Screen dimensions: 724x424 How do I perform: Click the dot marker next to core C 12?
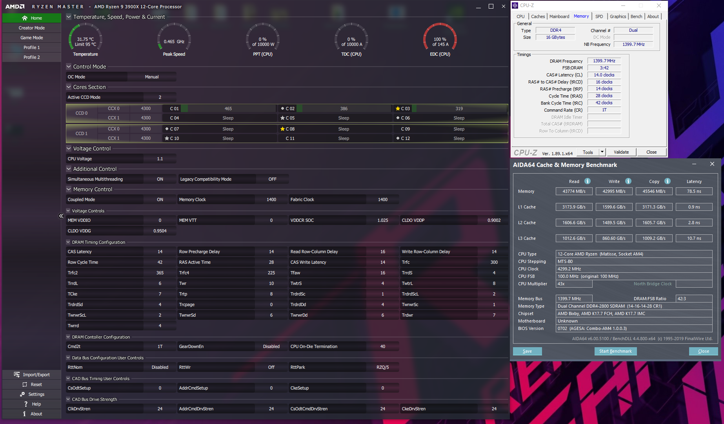point(398,138)
